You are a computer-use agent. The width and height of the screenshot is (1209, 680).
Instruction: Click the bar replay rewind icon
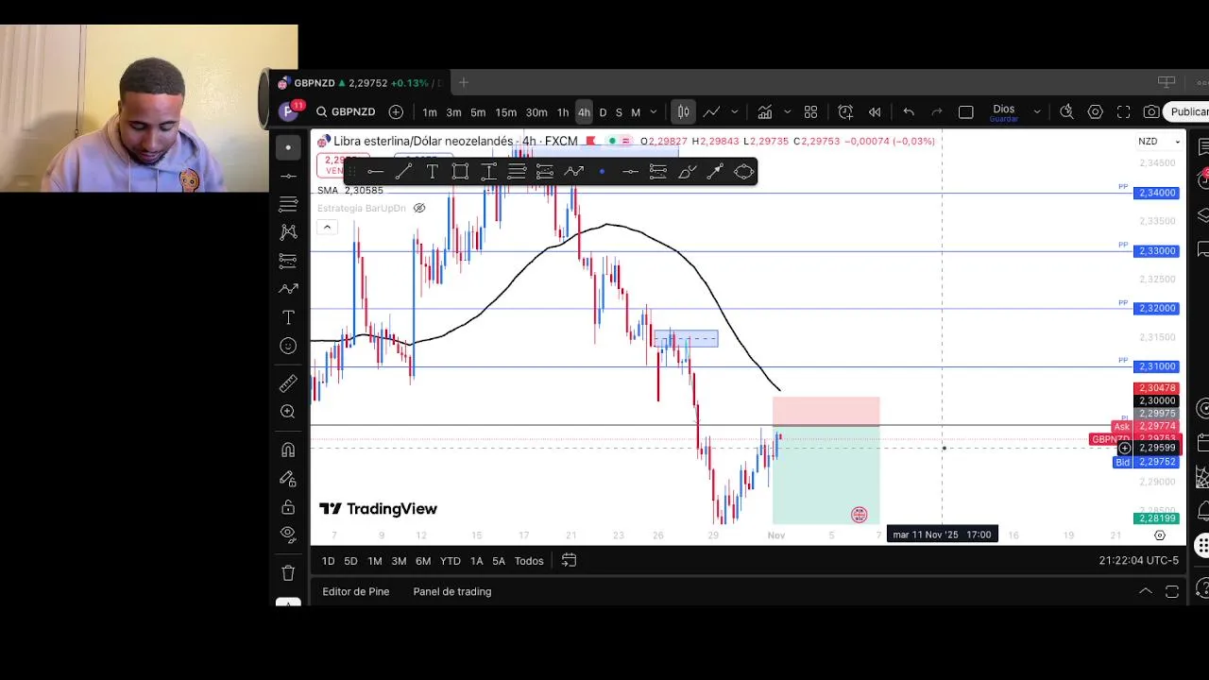tap(875, 111)
